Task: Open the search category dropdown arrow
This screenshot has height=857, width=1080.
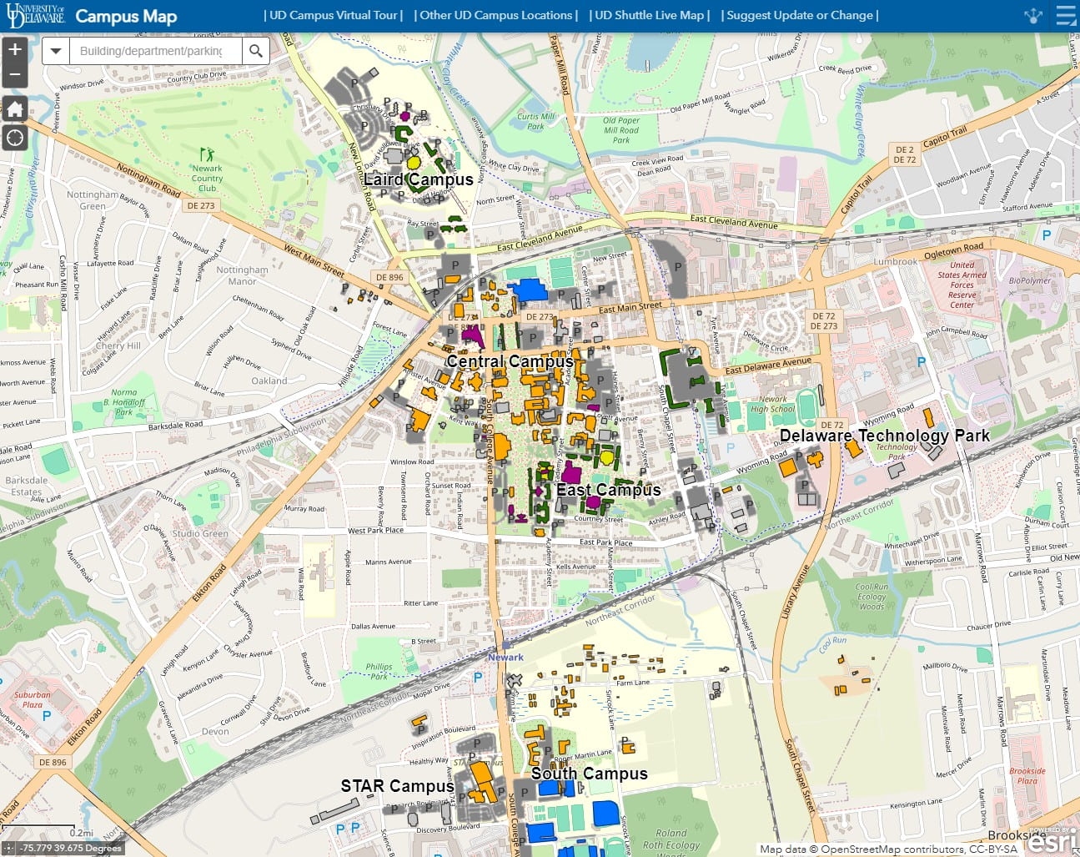Action: coord(55,51)
